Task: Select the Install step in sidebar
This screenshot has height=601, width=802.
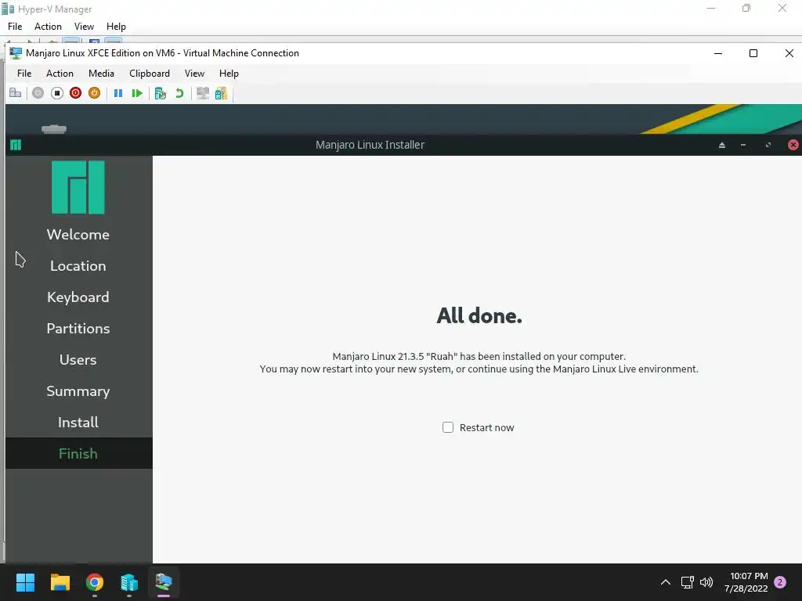Action: (78, 422)
